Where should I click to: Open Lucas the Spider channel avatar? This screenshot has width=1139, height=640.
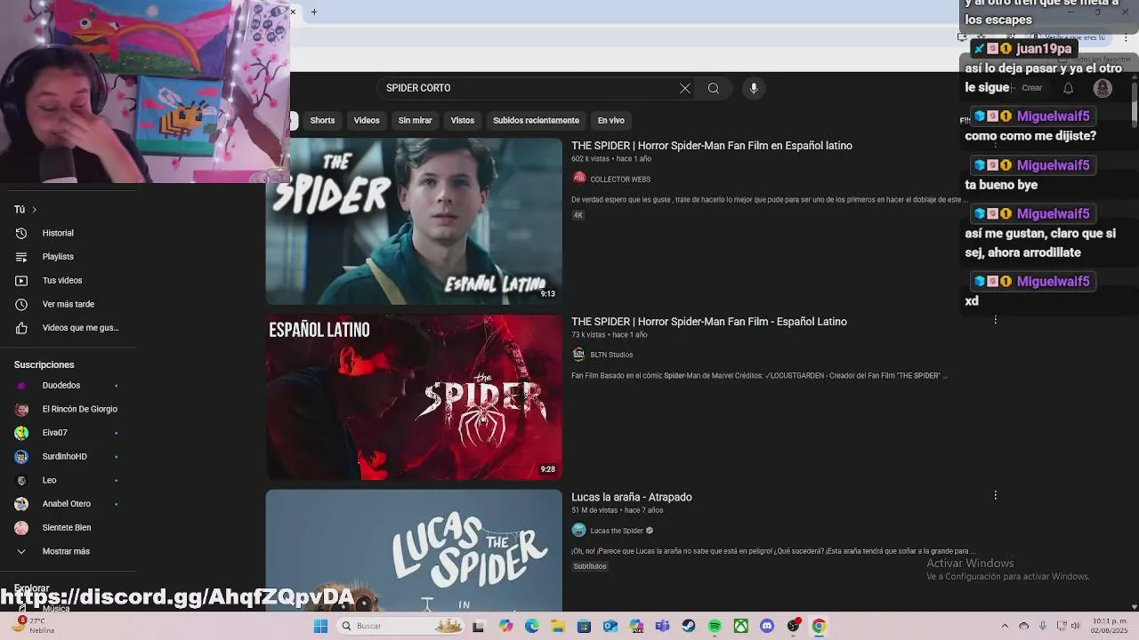coord(578,531)
